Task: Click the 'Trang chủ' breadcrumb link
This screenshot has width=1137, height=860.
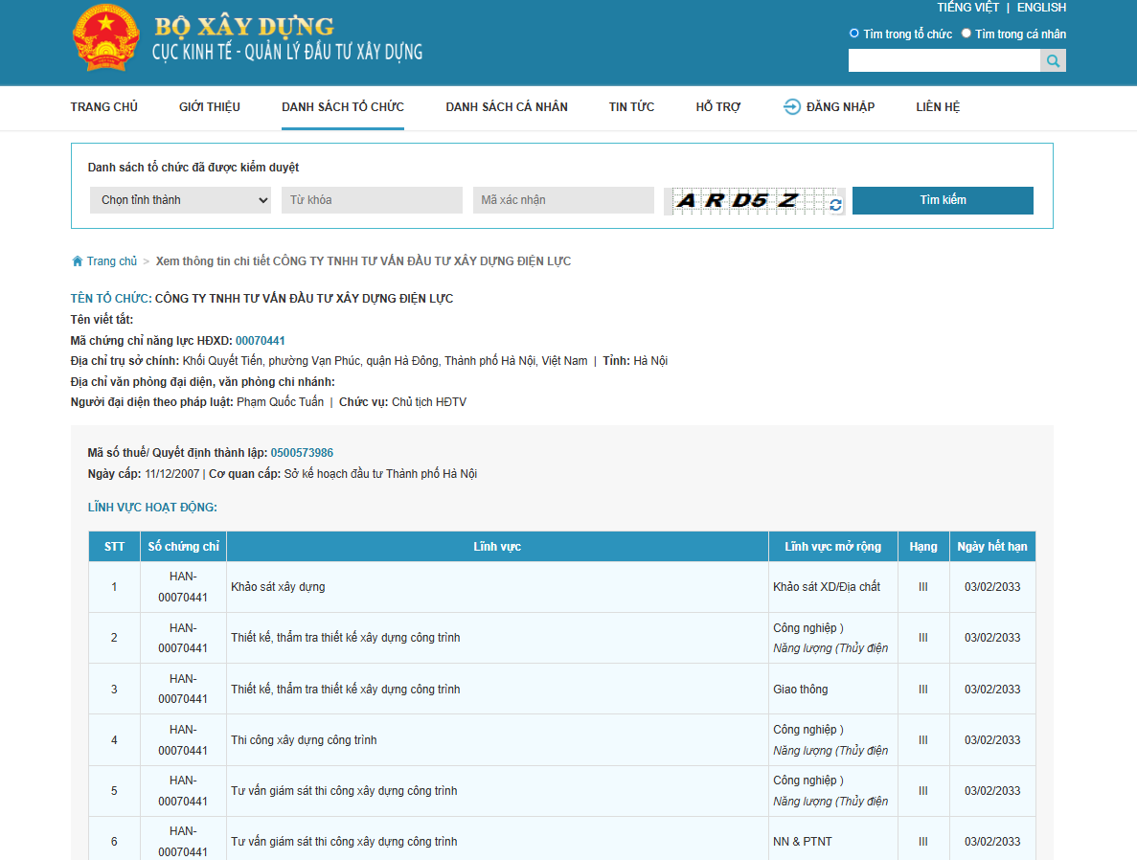Action: coord(112,261)
